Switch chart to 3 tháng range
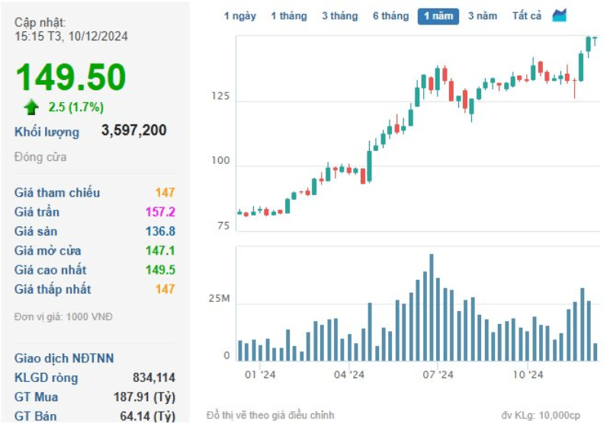 pyautogui.click(x=339, y=16)
